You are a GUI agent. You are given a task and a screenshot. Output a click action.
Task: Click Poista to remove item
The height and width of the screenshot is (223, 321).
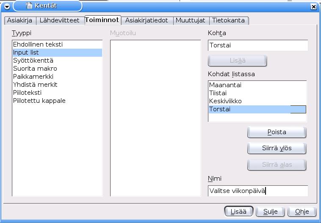point(277,132)
